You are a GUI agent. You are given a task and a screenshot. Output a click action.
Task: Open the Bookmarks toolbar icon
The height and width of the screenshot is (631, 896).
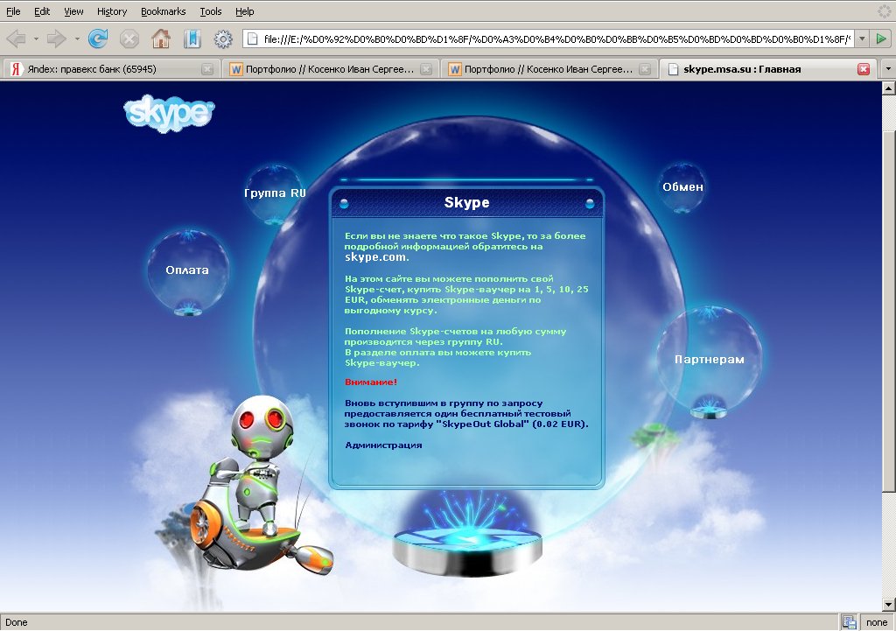pos(192,39)
